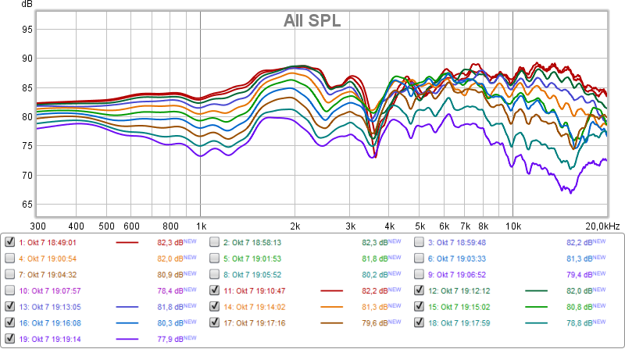Screen dimensions: 625x349
Task: Uncheck measurement 1 Okt 7 18:49:01
Action: 9,243
